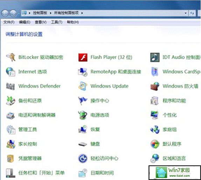Click the Windows Firewall brick icon

coord(155,86)
